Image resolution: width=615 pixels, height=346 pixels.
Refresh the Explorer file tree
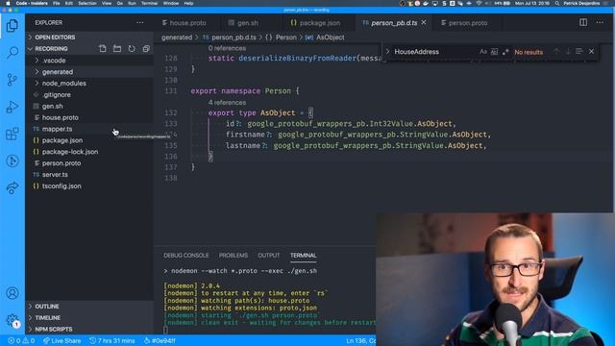pos(132,49)
